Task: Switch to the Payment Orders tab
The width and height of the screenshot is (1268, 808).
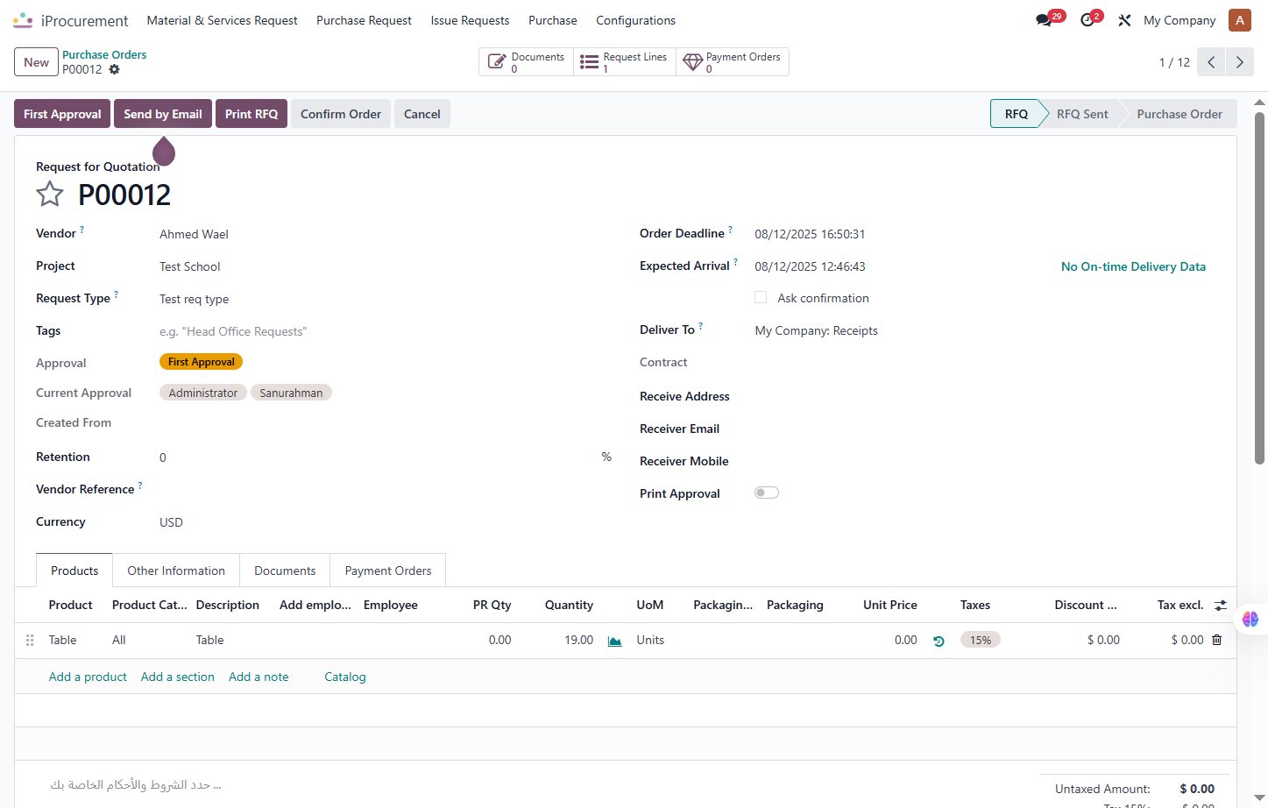Action: pos(388,571)
